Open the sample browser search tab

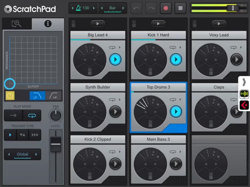tap(17, 24)
